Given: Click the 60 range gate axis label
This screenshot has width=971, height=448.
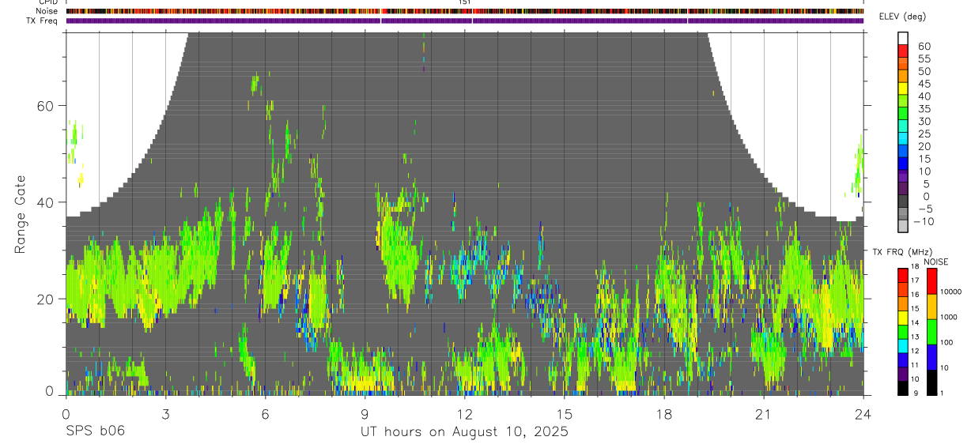Looking at the screenshot, I should 44,105.
